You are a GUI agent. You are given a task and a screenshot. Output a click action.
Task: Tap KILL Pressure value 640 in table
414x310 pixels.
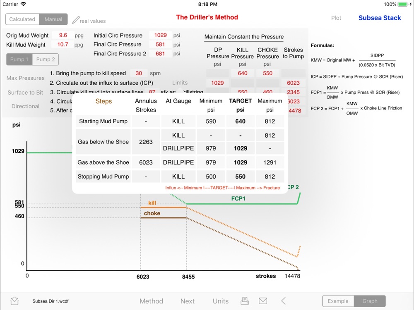(x=242, y=73)
